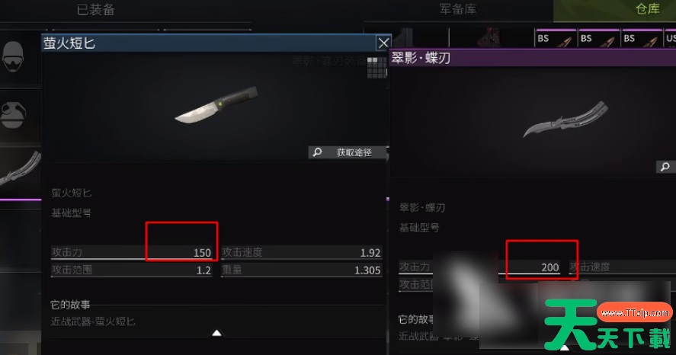The width and height of the screenshot is (676, 355).
Task: Select the butterfly knife slot in sidebar
Action: 21,170
